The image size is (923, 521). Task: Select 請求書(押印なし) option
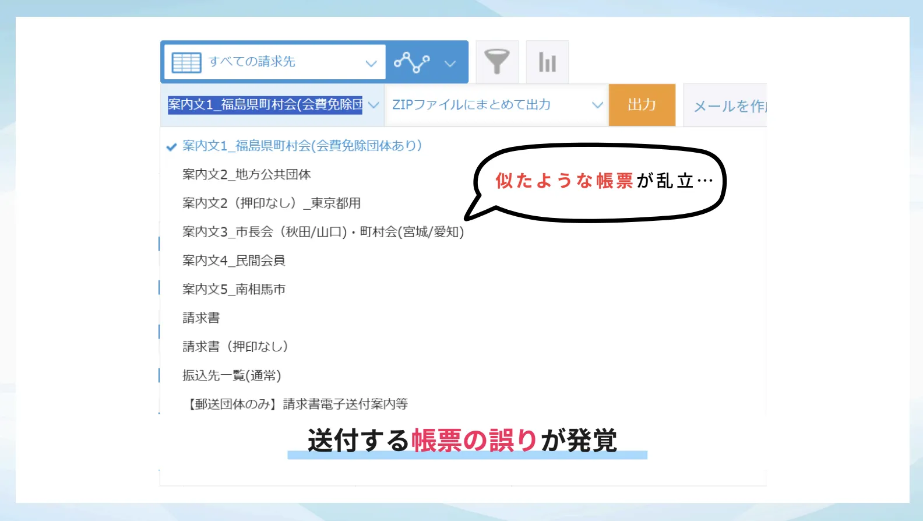[235, 347]
